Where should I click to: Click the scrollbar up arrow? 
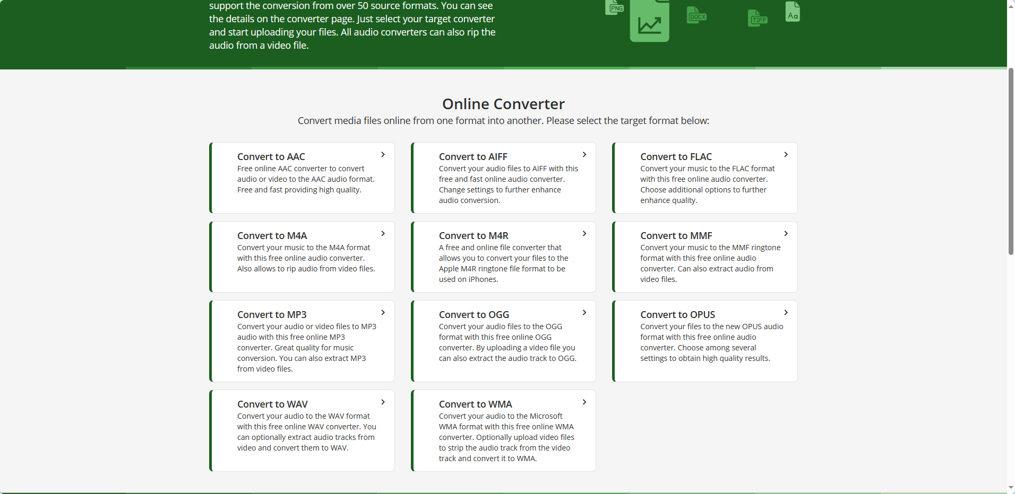[1011, 5]
